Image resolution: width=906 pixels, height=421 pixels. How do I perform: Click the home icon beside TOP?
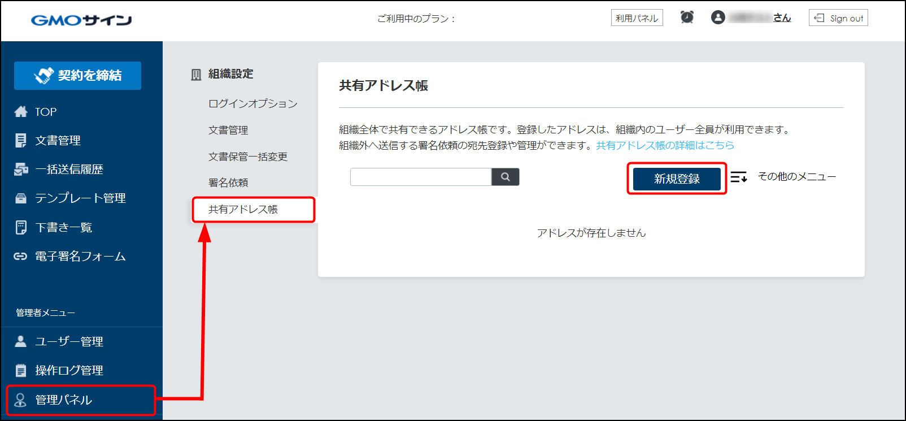pos(21,112)
